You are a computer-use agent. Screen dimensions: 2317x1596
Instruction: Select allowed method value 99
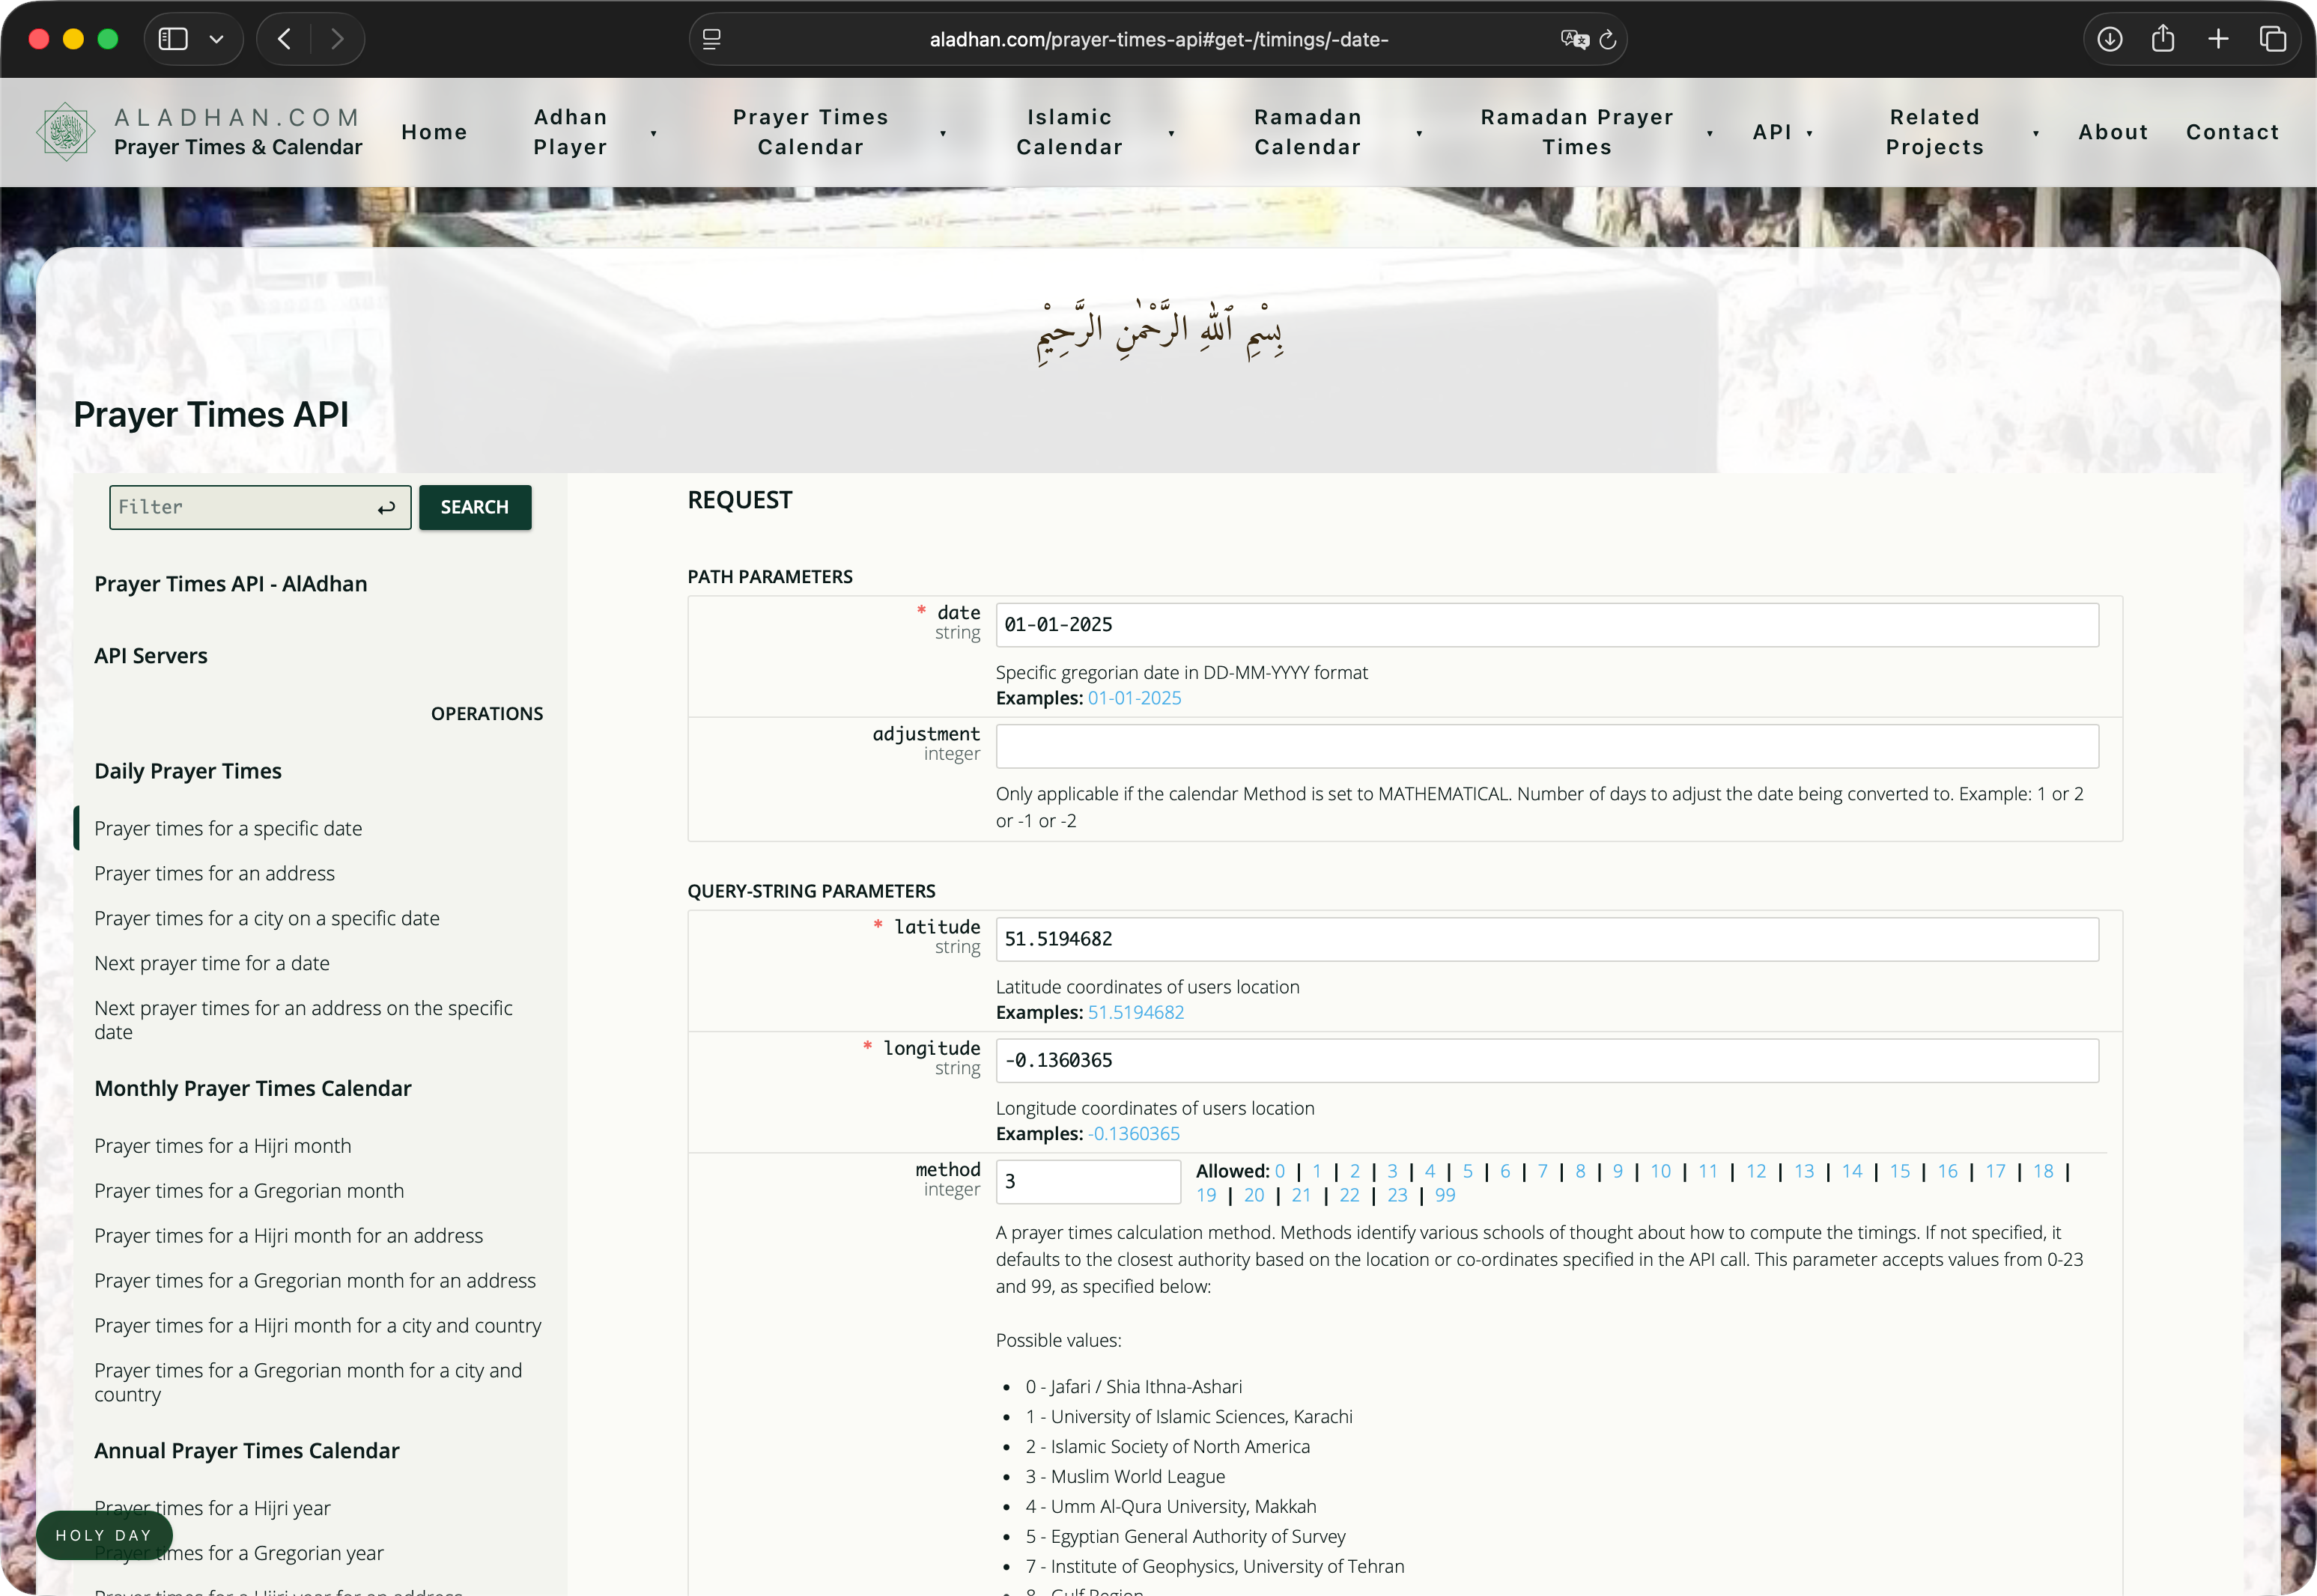tap(1444, 1195)
